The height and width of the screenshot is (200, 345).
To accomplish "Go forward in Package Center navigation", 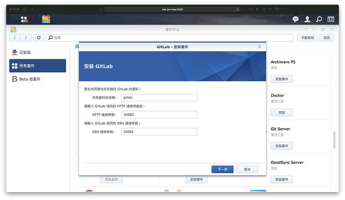I will point(26,38).
